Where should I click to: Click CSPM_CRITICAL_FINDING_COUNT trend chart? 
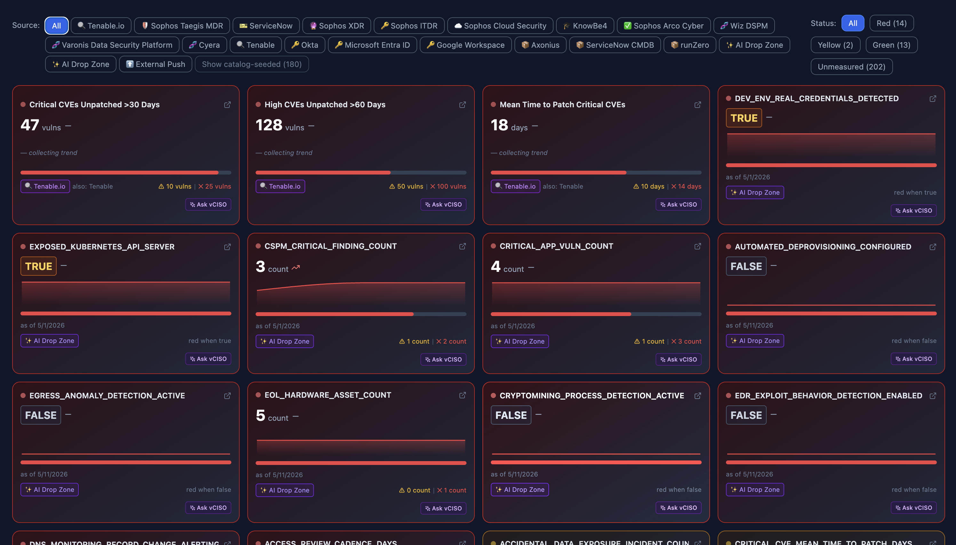click(x=361, y=294)
